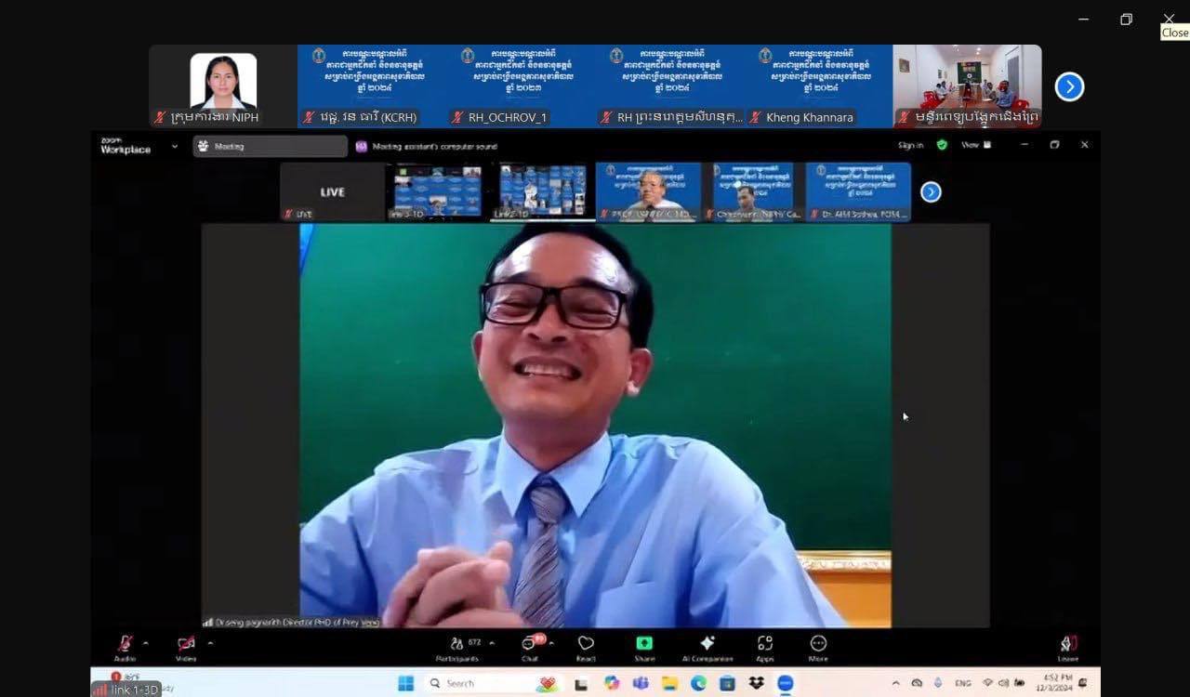Unmute the microphone with the Audio icon
The height and width of the screenshot is (697, 1190).
125,645
